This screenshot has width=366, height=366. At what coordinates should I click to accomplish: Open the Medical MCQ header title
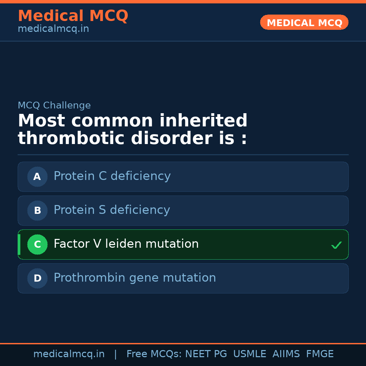(73, 16)
